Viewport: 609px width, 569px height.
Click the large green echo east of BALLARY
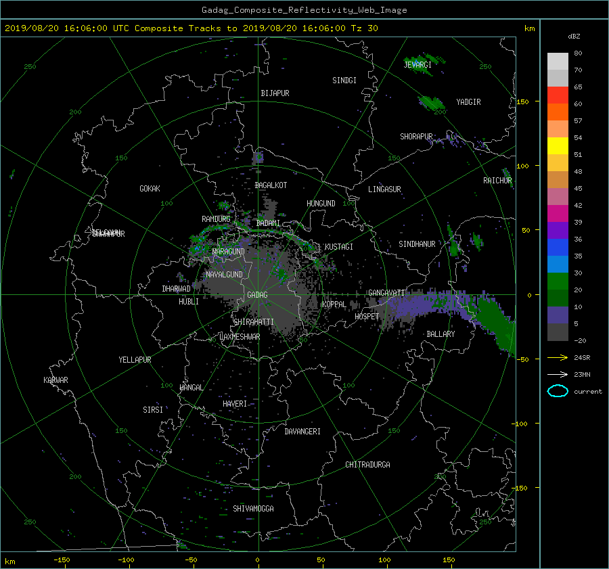click(x=495, y=324)
